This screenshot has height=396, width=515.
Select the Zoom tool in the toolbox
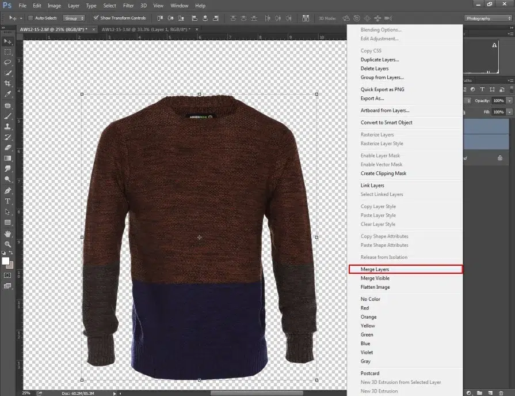tap(7, 244)
